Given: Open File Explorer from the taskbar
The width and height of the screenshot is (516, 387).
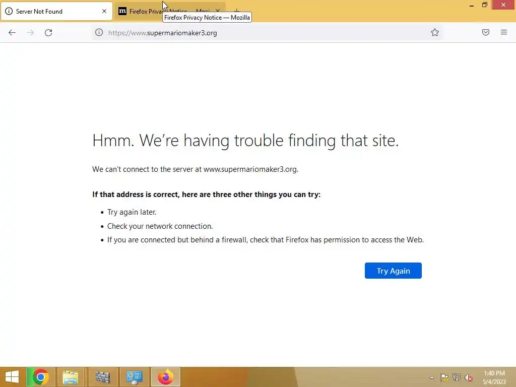Looking at the screenshot, I should (x=71, y=377).
